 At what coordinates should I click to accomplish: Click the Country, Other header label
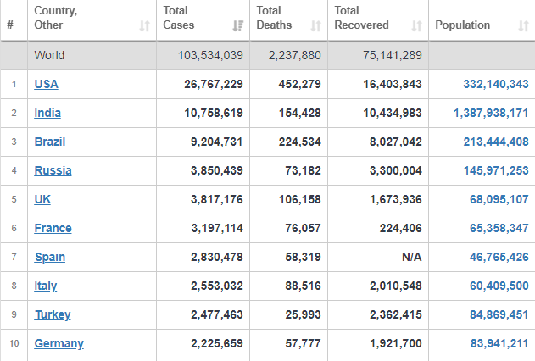(56, 18)
